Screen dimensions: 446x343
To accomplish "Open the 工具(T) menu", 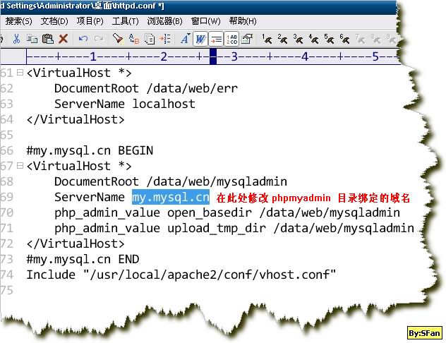I will click(x=125, y=20).
